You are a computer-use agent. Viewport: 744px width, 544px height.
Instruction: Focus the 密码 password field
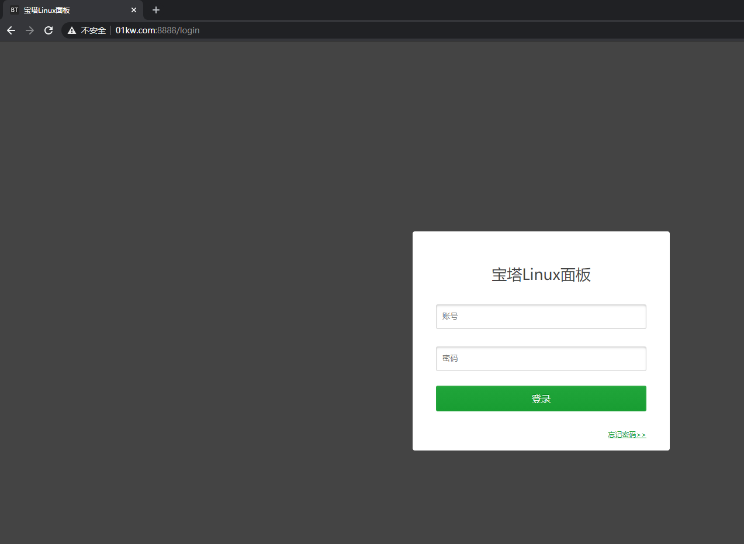coord(541,359)
